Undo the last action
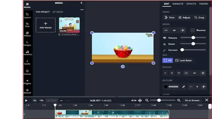212x119 pixels. tap(61, 100)
